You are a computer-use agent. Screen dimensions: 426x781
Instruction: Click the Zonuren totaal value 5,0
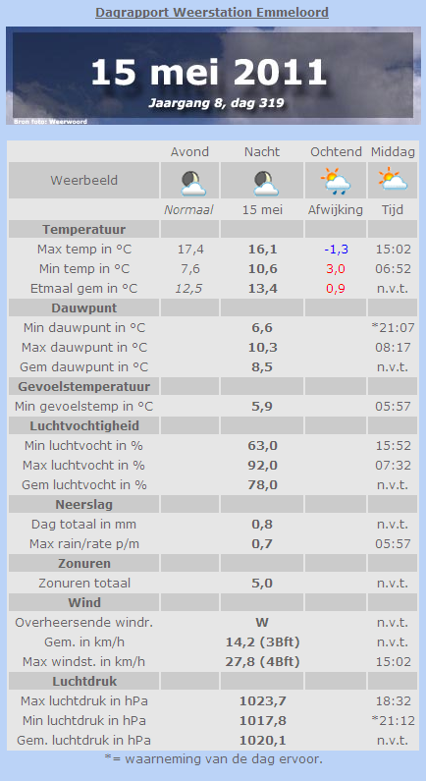(x=262, y=584)
